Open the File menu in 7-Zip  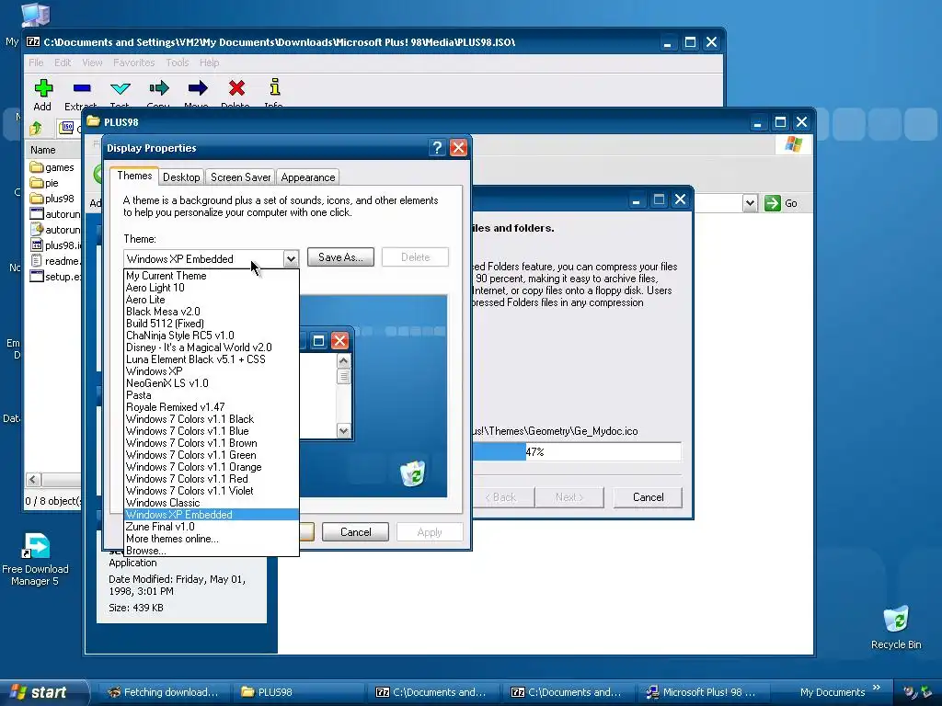point(36,63)
